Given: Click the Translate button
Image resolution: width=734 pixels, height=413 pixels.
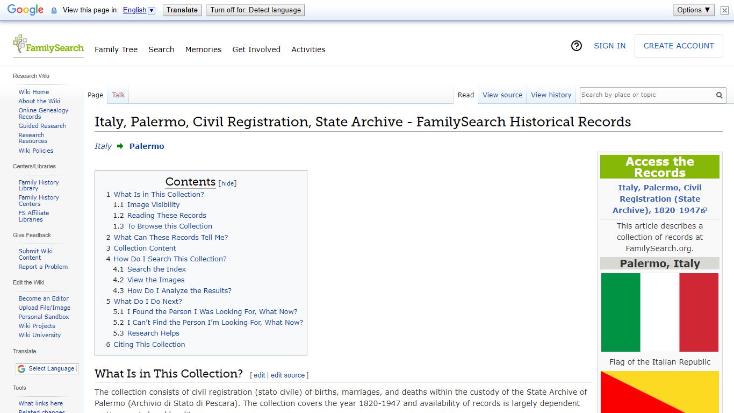Looking at the screenshot, I should (x=182, y=10).
